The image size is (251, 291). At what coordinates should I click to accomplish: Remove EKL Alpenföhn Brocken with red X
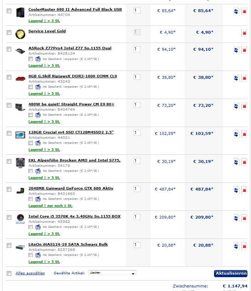tap(244, 162)
